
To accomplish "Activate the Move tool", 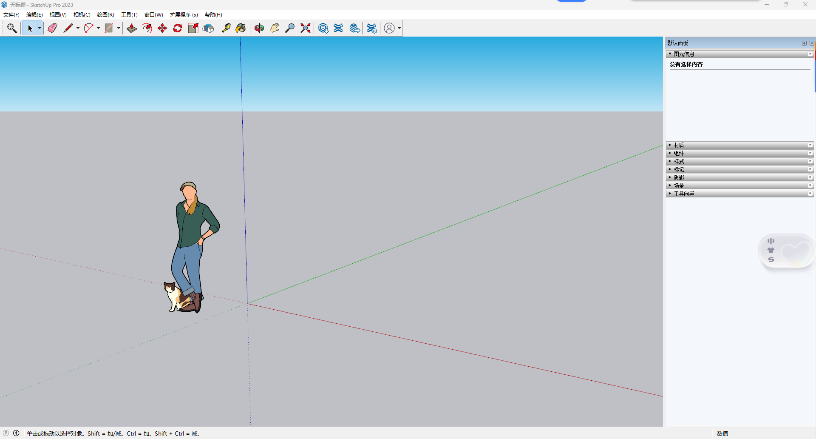I will click(162, 28).
